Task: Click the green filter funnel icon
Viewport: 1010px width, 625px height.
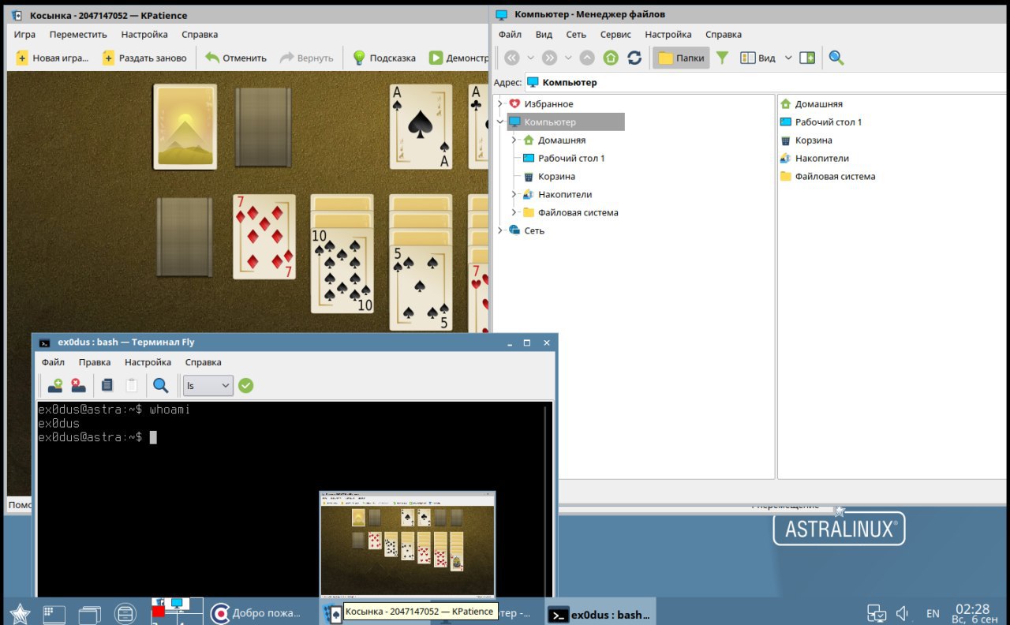Action: click(x=722, y=58)
